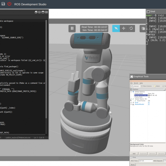
Task: Click the RobotModel display icon
Action: tap(133, 104)
